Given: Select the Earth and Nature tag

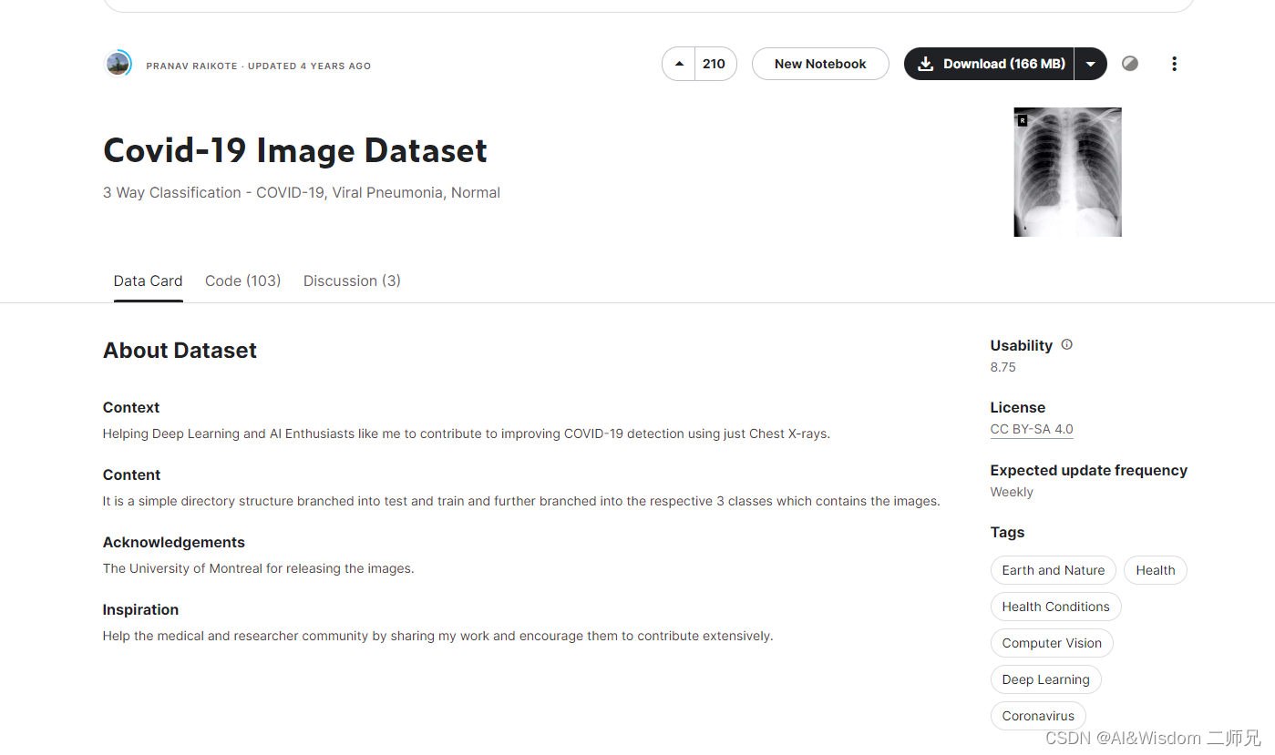Looking at the screenshot, I should coord(1053,570).
